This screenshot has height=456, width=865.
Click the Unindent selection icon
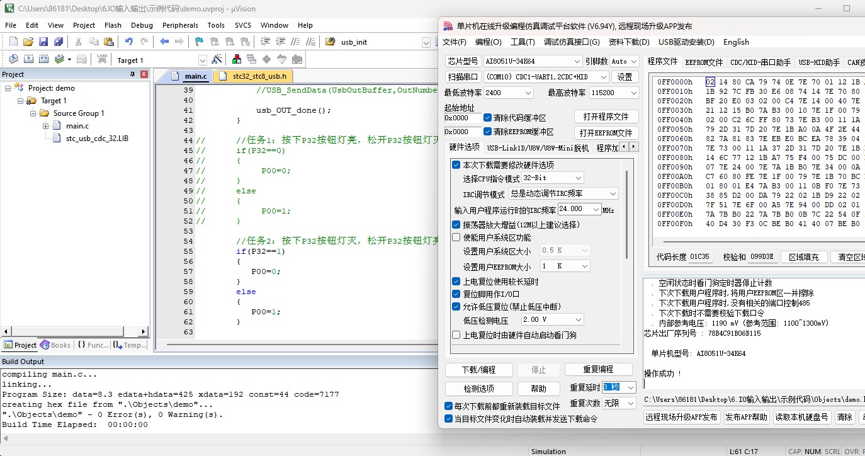(x=280, y=42)
